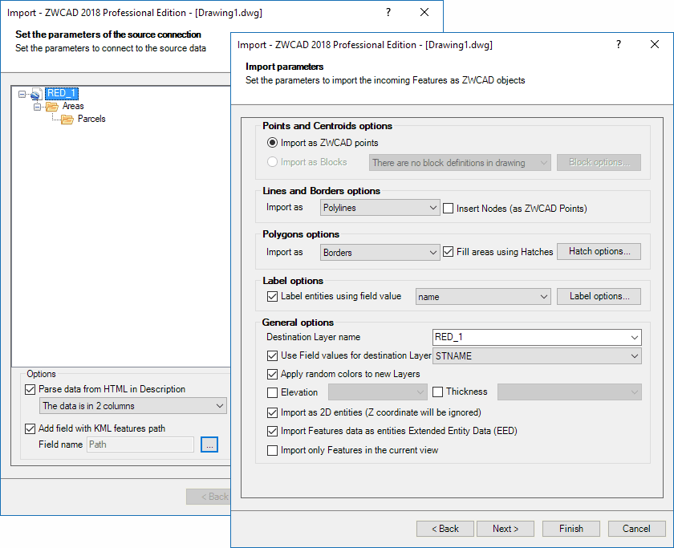Toggle Import Features data as EED

click(x=272, y=431)
